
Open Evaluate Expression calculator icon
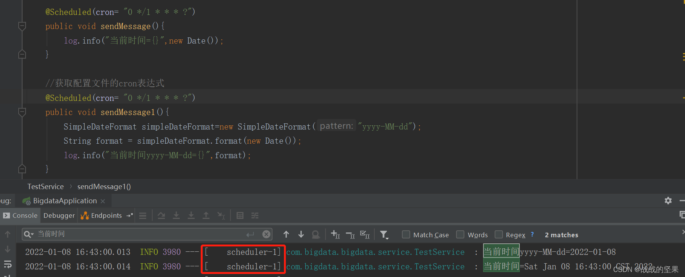click(240, 215)
